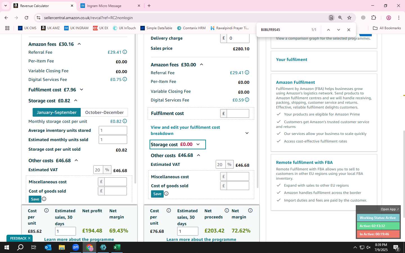Expand the fulfilment cost breakdown chevron
The width and height of the screenshot is (405, 253).
247,133
